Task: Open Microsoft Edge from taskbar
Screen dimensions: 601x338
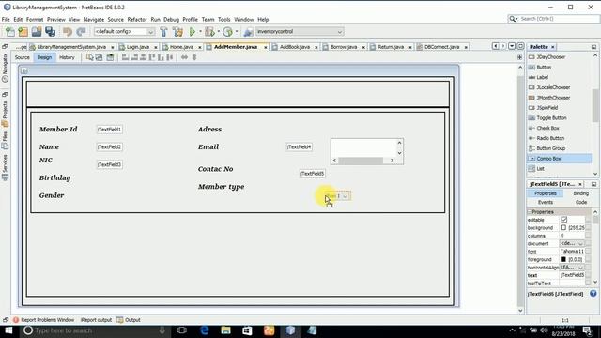Action: click(x=205, y=330)
